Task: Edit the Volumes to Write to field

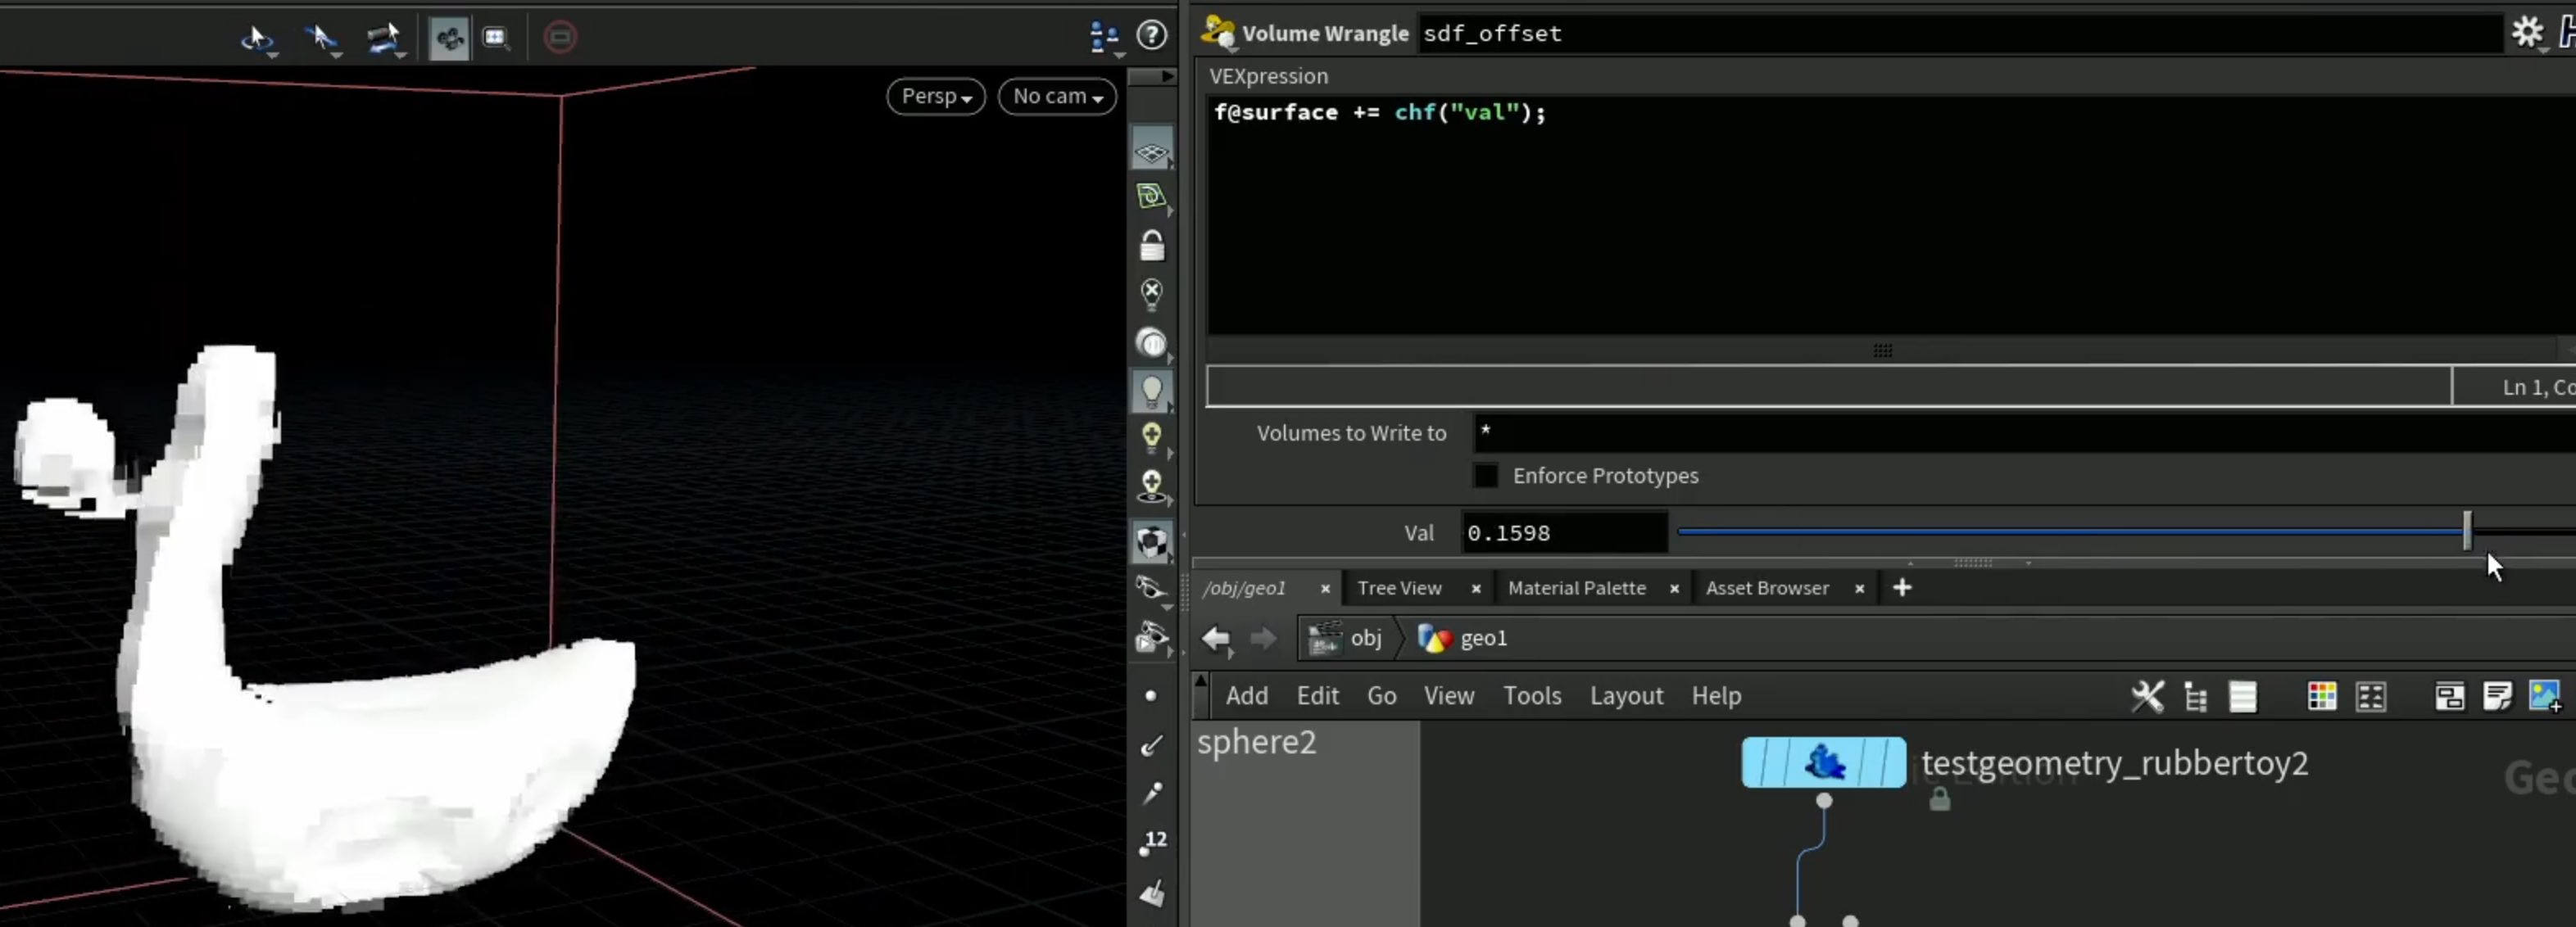Action: [x=2024, y=433]
